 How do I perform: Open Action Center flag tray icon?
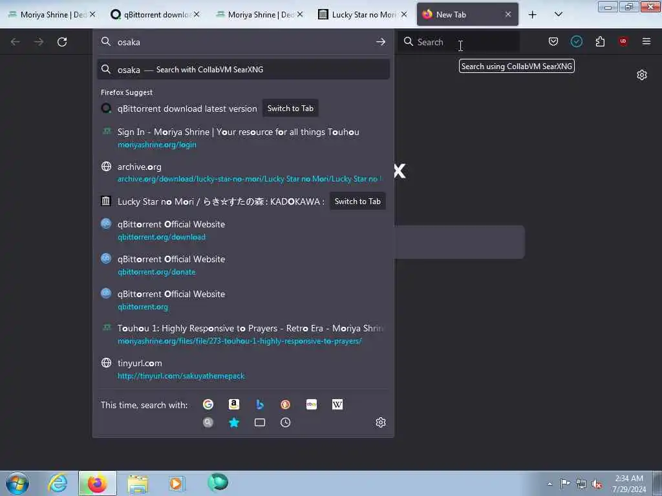[565, 483]
